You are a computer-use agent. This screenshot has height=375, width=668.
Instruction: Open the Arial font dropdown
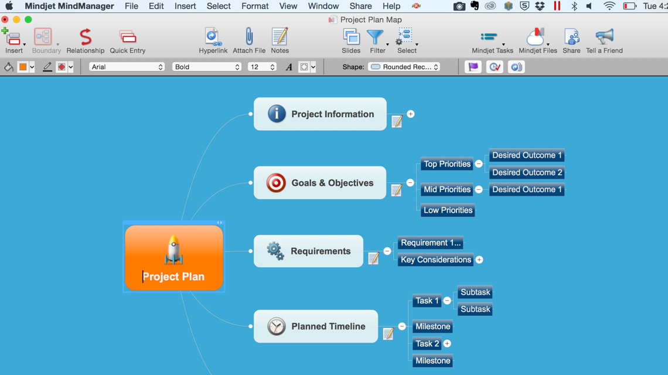coord(127,67)
